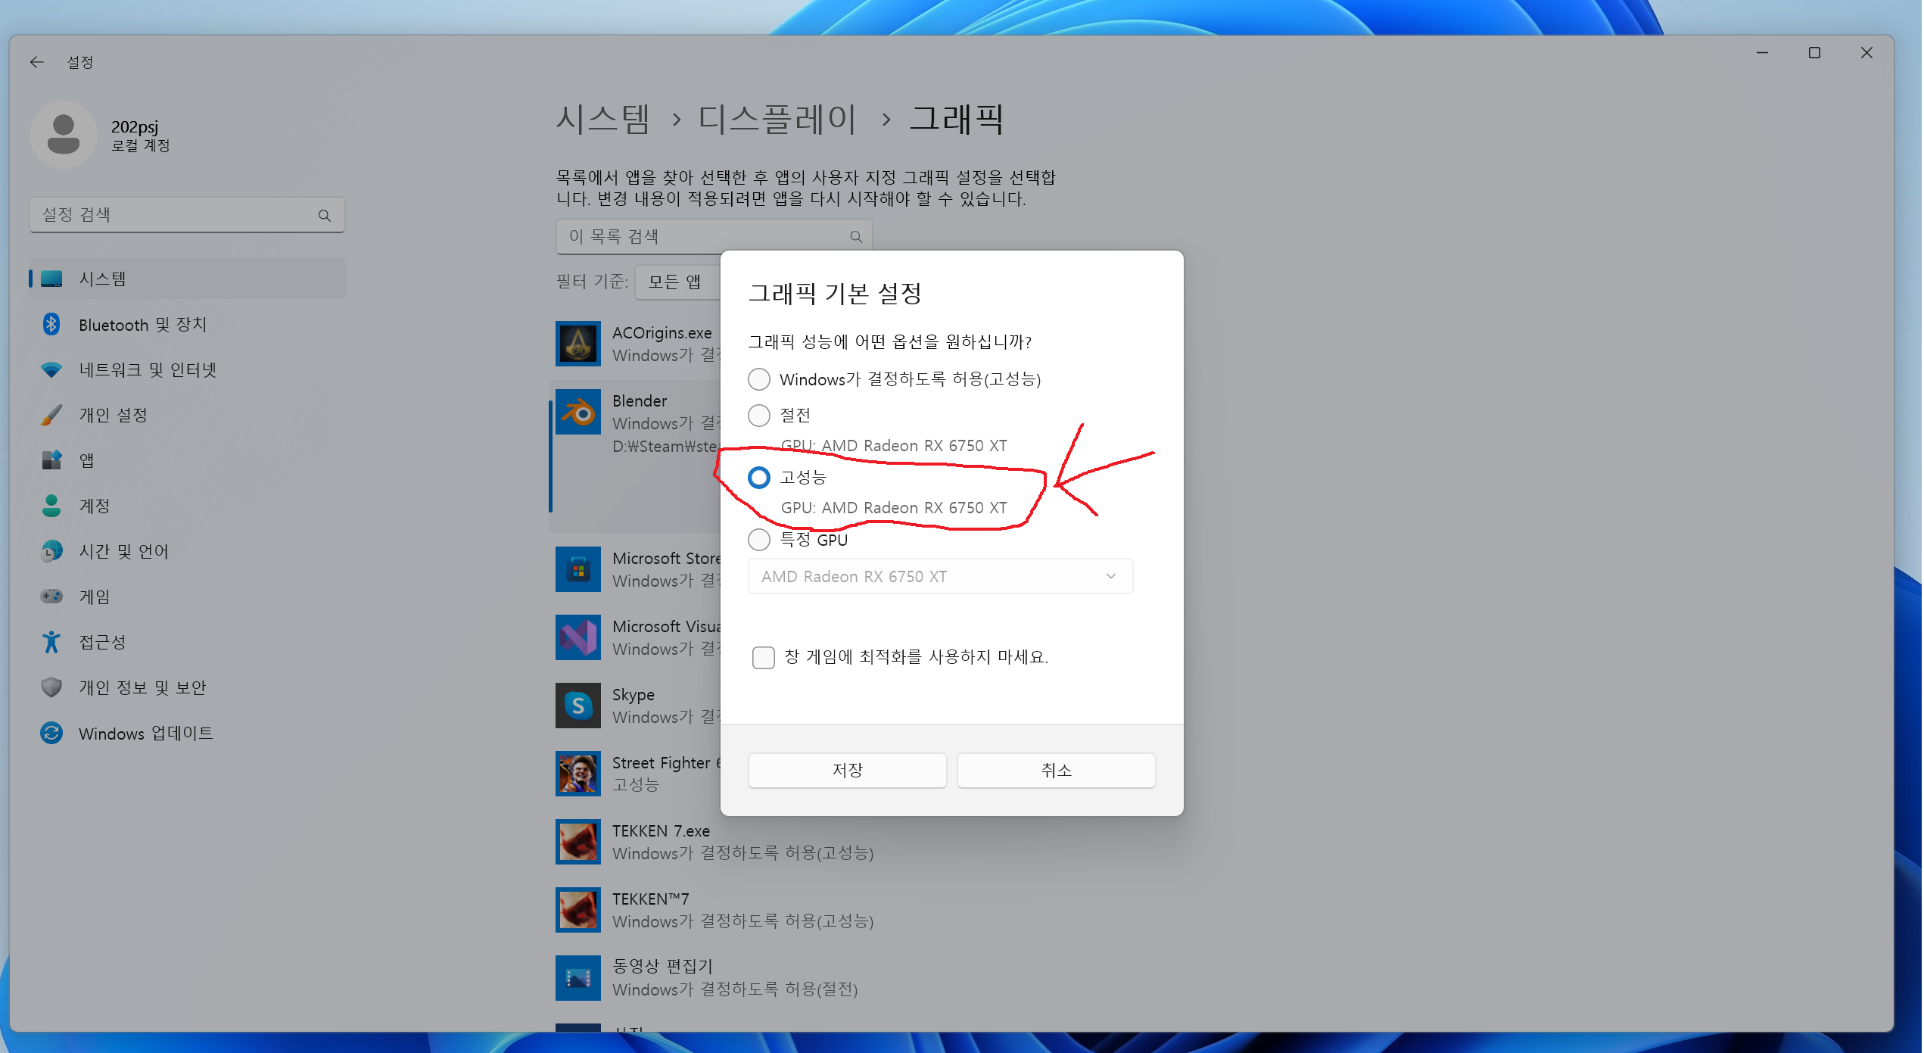
Task: Check '창 게임에 최적화를 사용하지 마세요' box
Action: tap(764, 657)
